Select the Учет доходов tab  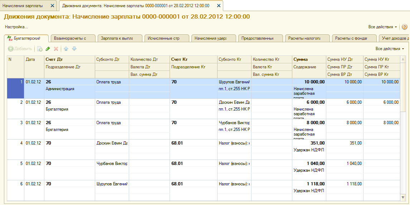click(395, 38)
